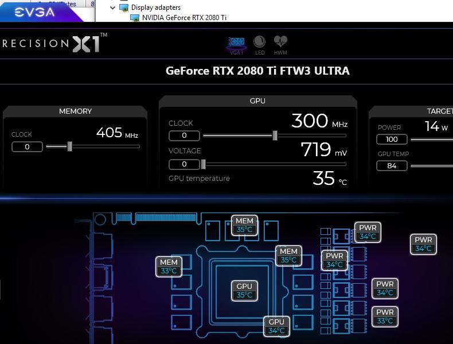Click the MEMORY panel header
The width and height of the screenshot is (453, 344).
pyautogui.click(x=75, y=111)
